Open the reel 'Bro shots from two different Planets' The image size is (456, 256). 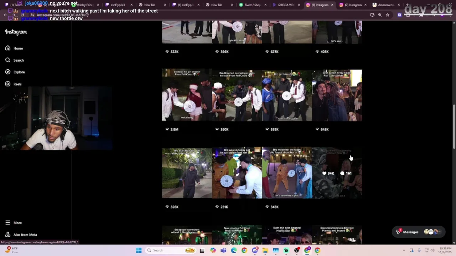tap(337, 235)
